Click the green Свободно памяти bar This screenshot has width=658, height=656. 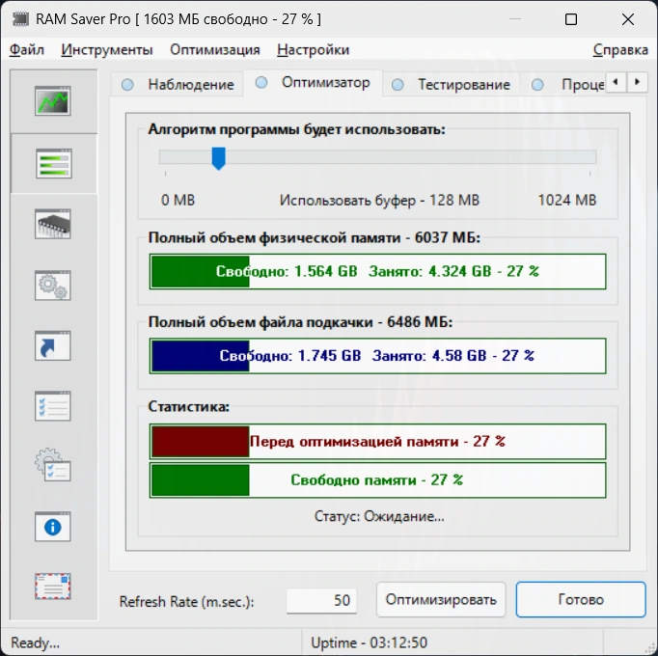coord(377,480)
